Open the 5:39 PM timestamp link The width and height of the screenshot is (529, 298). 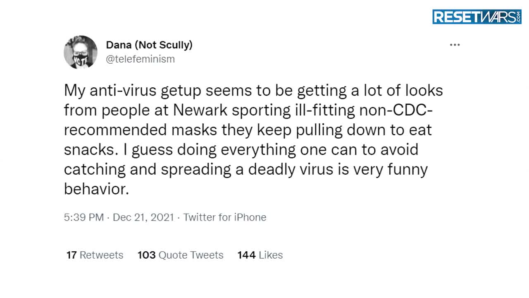84,217
